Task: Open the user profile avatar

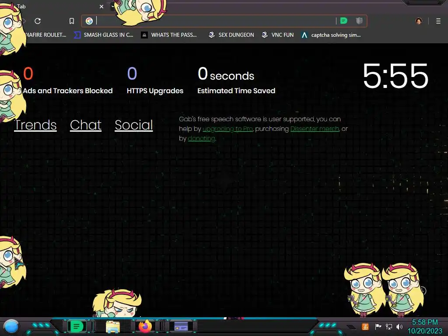Action: point(419,21)
